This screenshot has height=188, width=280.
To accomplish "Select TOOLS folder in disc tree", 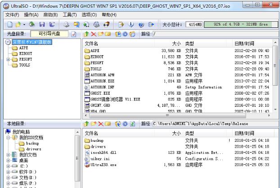I will 25,65.
